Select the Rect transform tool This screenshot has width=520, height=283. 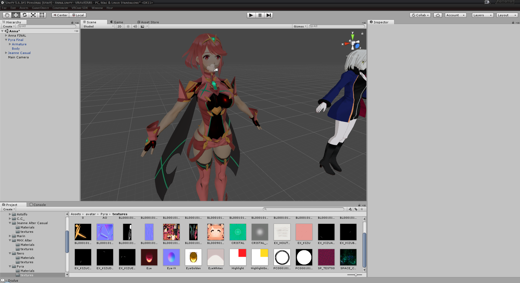point(42,15)
